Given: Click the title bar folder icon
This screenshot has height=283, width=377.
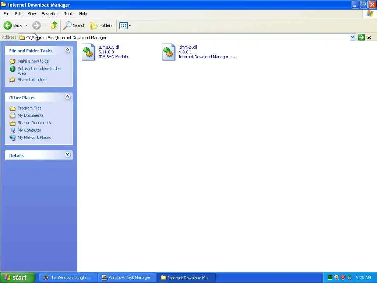Looking at the screenshot, I should (3, 4).
